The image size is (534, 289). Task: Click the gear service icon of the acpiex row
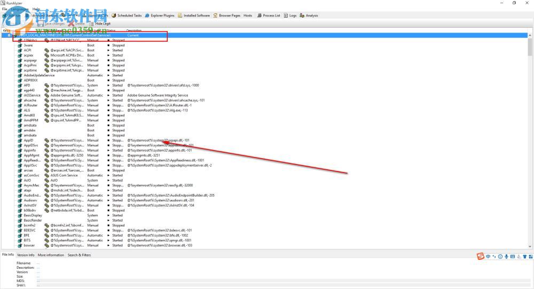20,55
